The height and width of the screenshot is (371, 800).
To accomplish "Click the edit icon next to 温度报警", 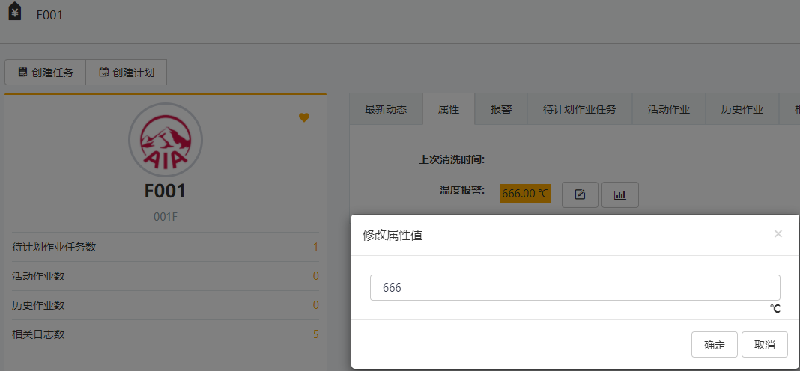I will 580,194.
